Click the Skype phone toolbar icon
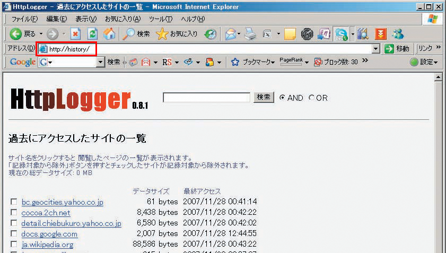 click(341, 34)
